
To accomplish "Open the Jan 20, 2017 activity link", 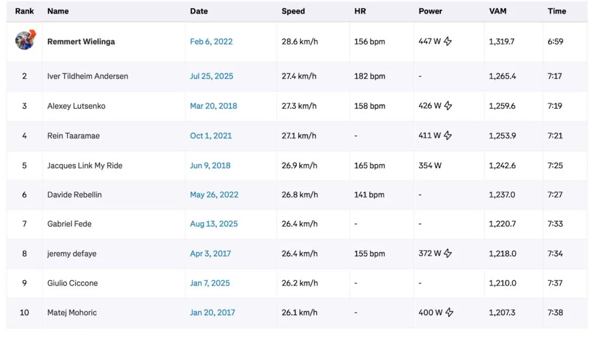I will pyautogui.click(x=212, y=312).
